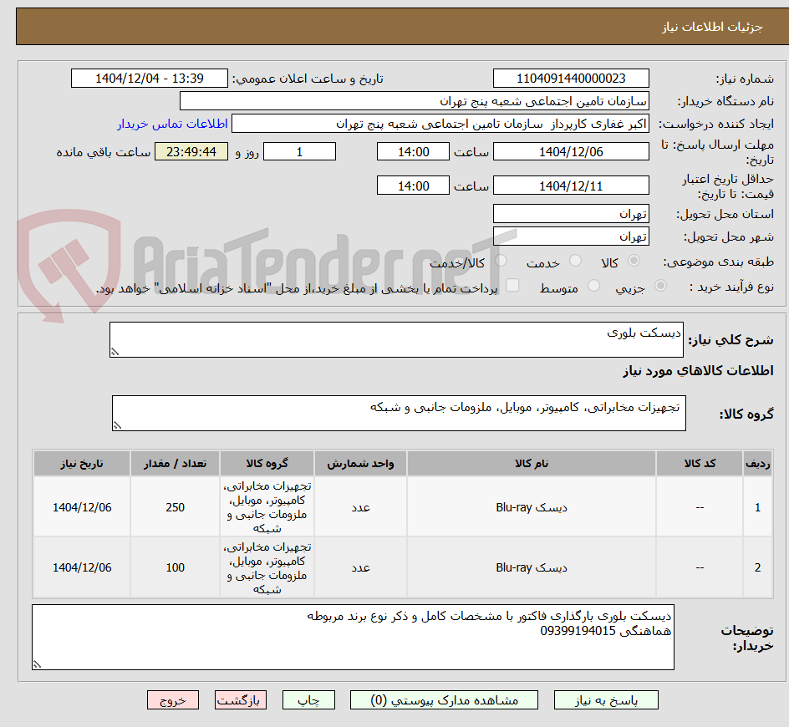Click the announcement date field 1404/12/04 - 13:39
This screenshot has width=789, height=727.
pyautogui.click(x=150, y=79)
